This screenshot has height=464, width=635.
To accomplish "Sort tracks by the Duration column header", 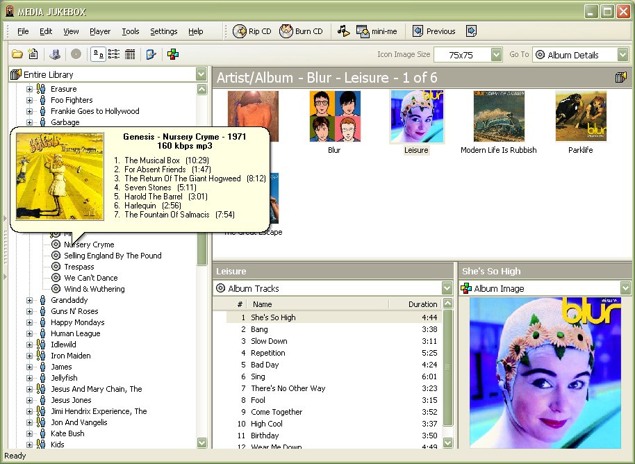I will pyautogui.click(x=415, y=304).
